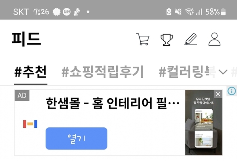Select the #추천 tab
The image size is (237, 162).
click(x=30, y=72)
